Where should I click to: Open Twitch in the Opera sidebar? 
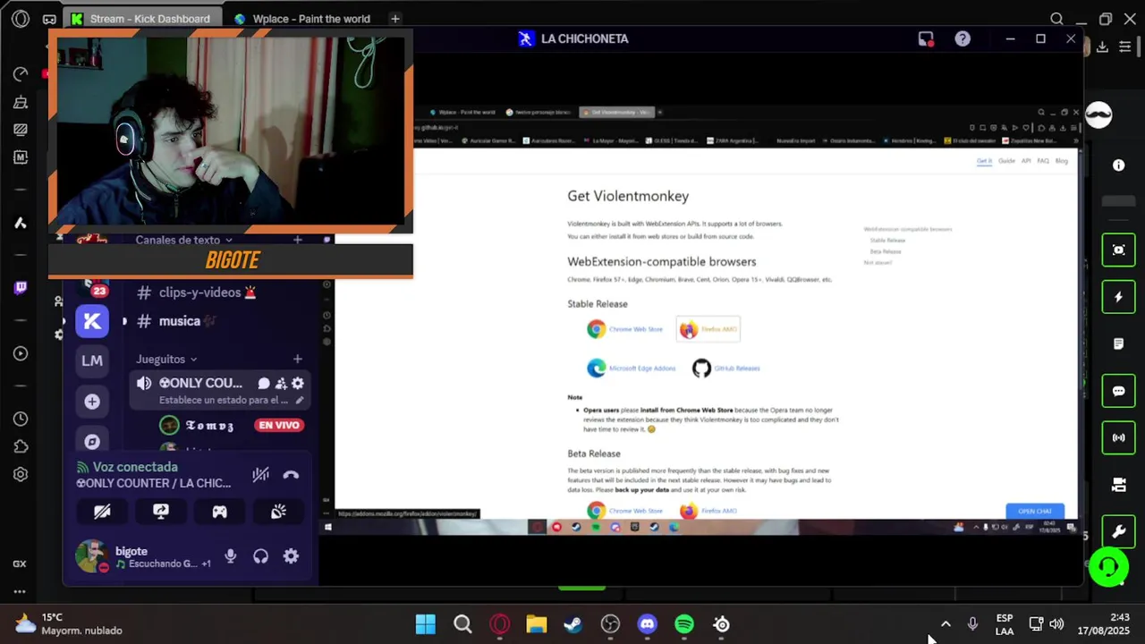point(21,287)
